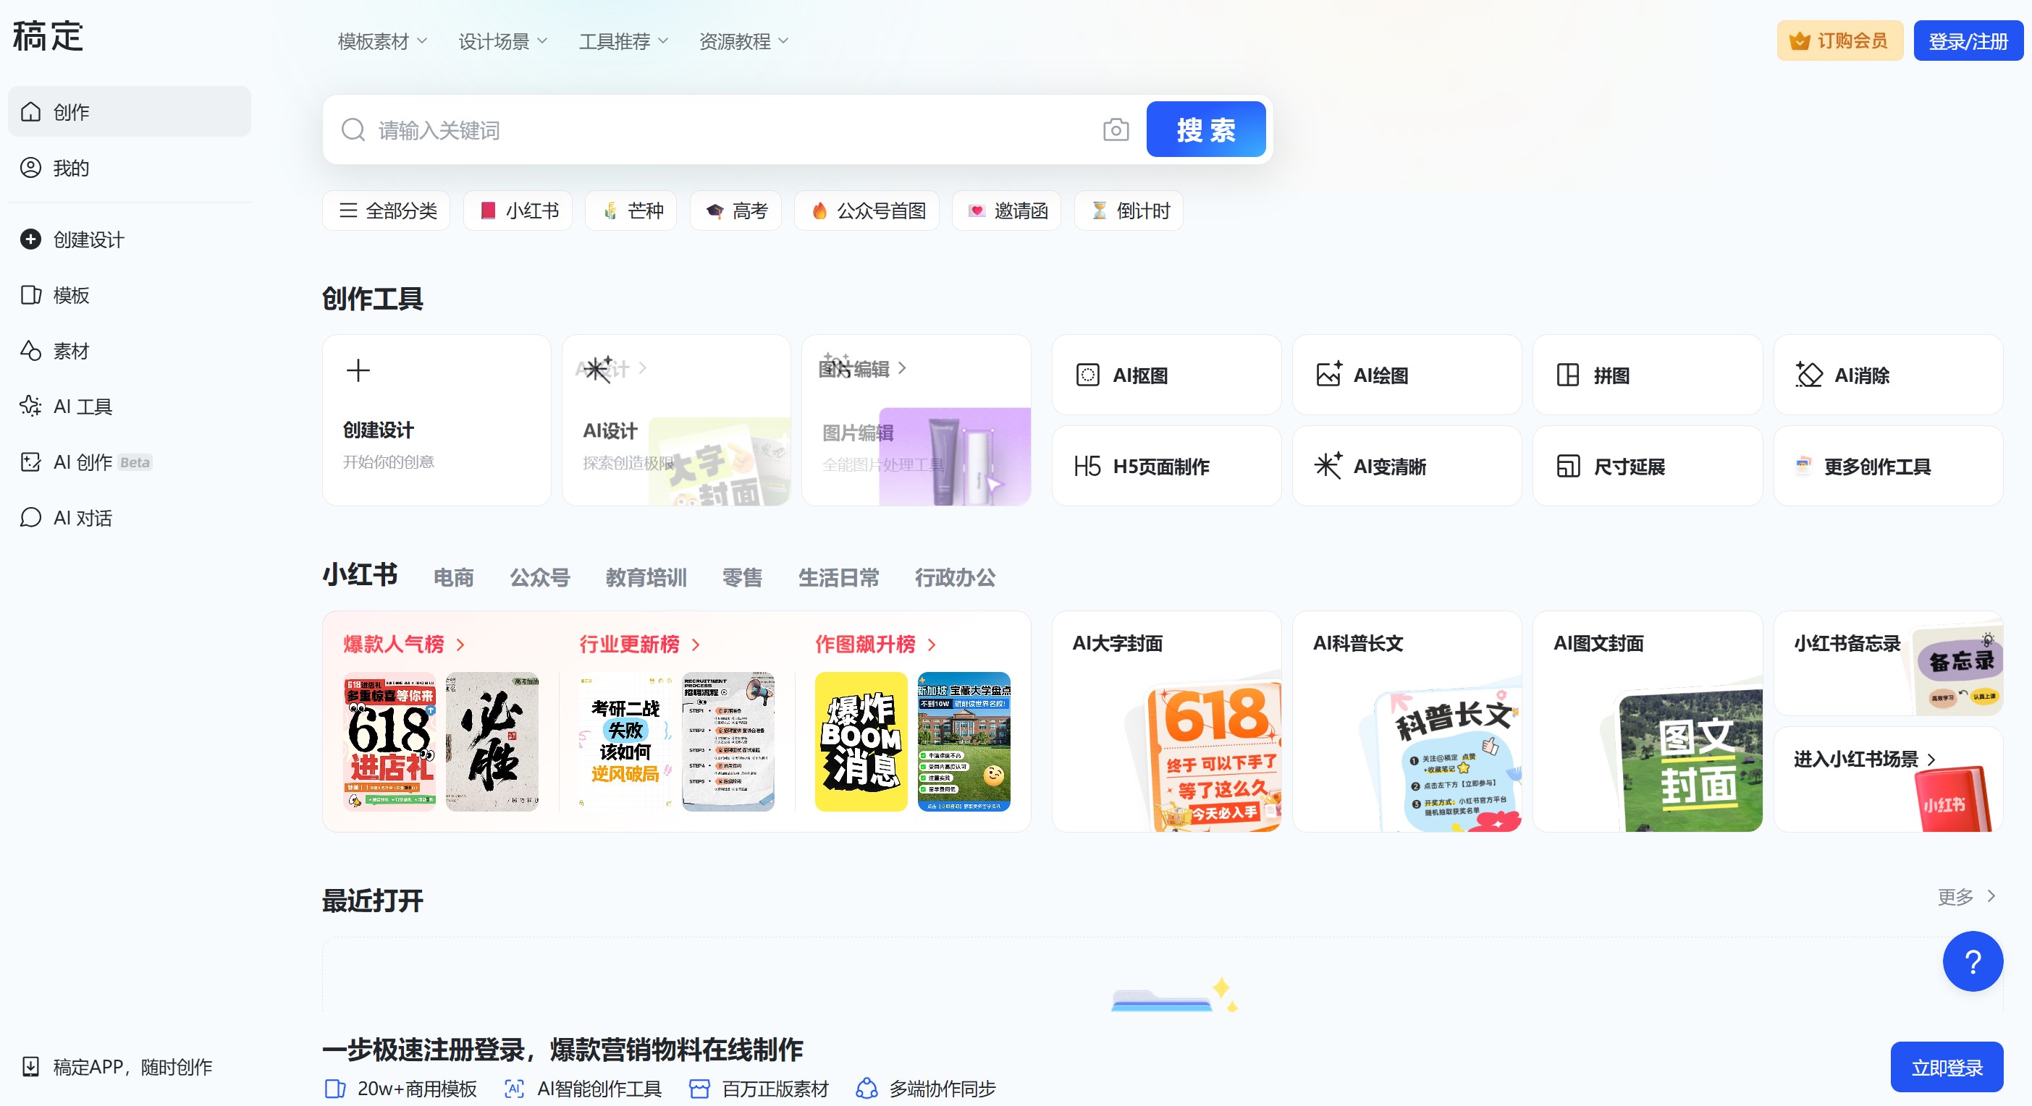Click the camera icon for image search

pos(1116,129)
